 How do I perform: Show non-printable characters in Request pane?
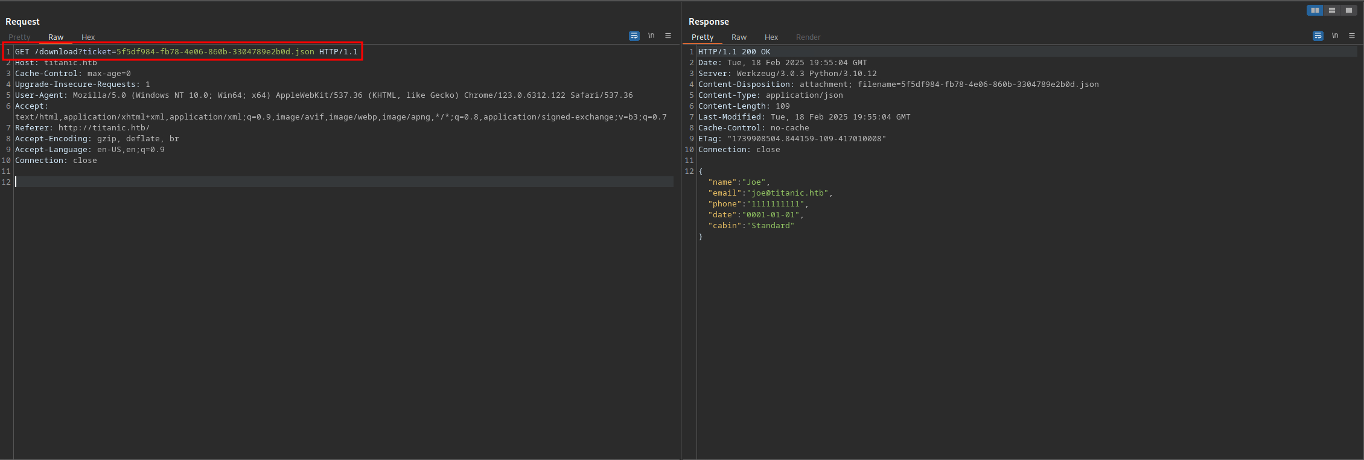pos(651,36)
